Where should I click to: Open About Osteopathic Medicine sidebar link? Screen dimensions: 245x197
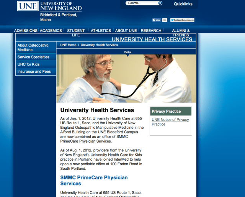(33, 48)
